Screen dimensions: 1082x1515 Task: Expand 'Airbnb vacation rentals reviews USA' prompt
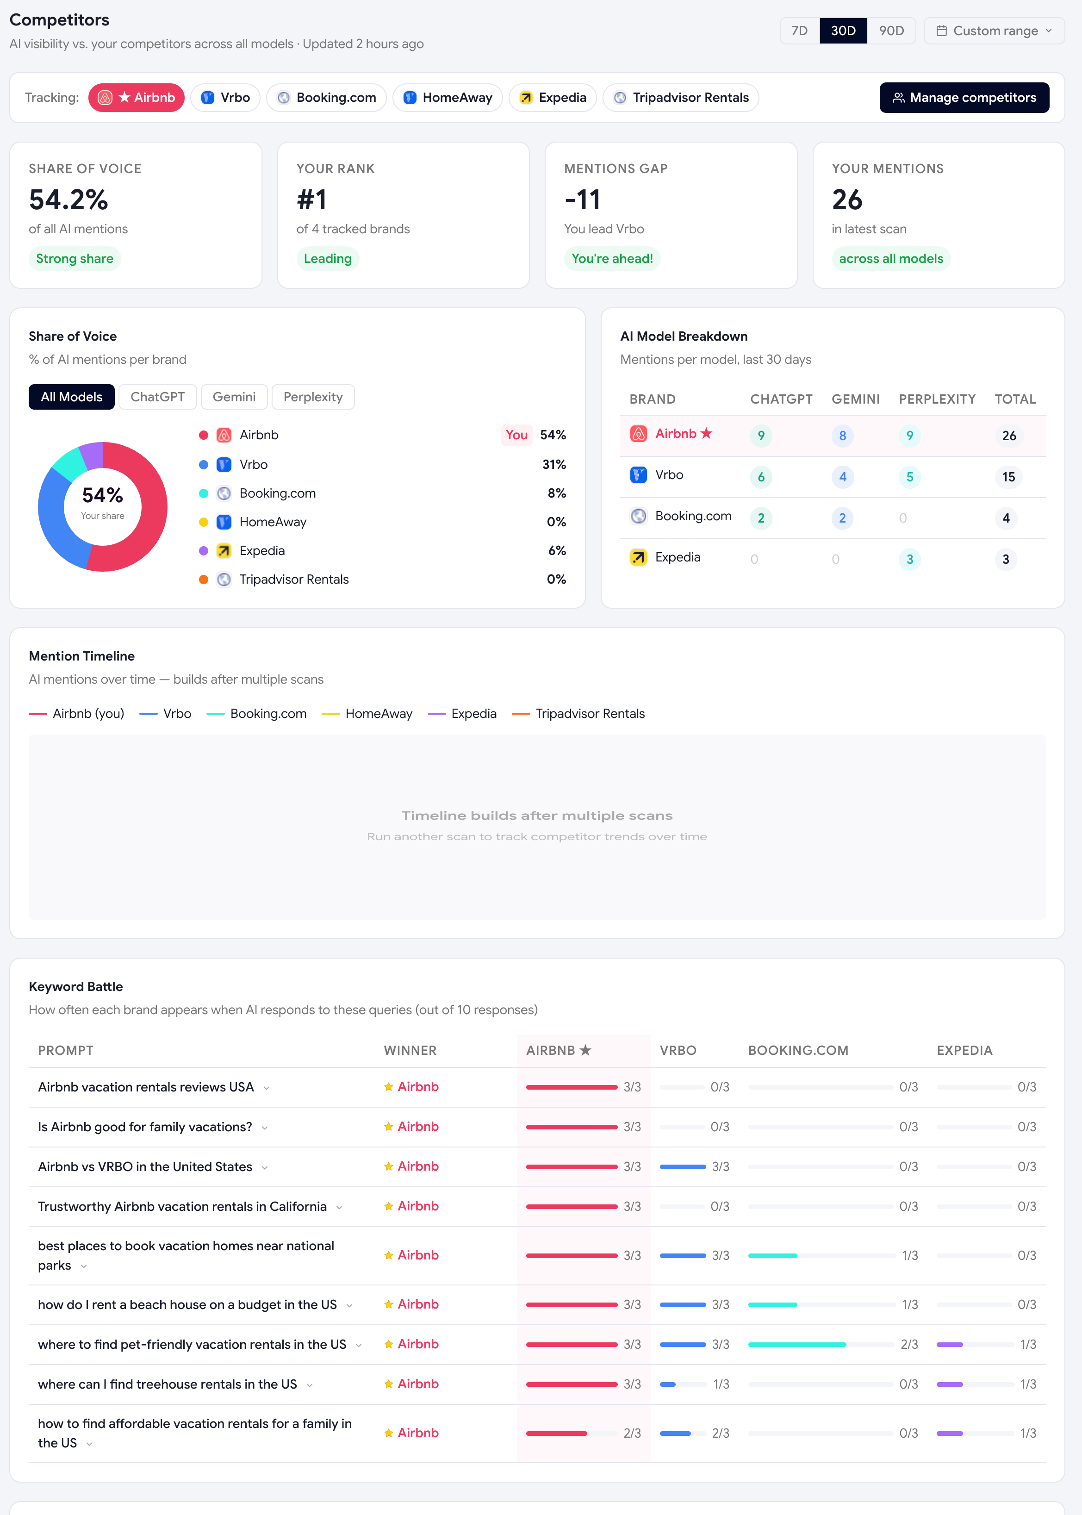[x=267, y=1088]
